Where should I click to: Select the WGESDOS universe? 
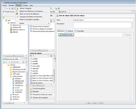[18, 92]
